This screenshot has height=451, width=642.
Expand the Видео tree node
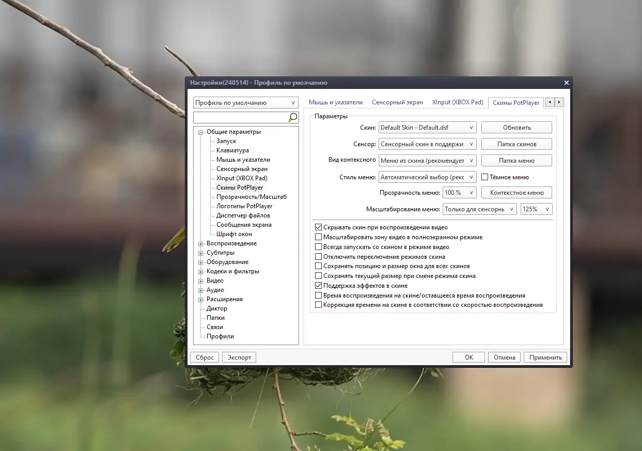point(201,281)
